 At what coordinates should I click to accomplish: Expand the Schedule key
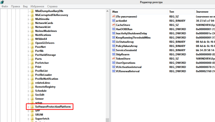pos(29,91)
